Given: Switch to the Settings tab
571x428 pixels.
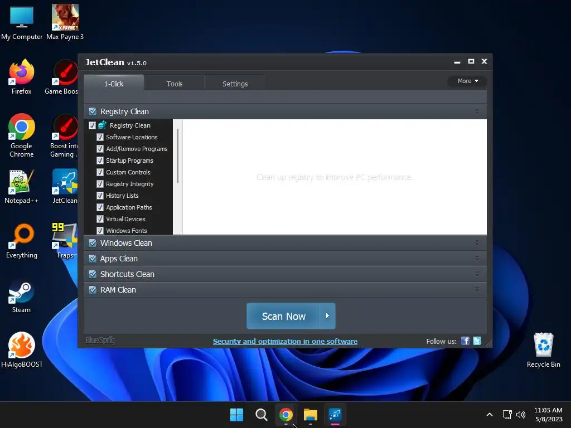Looking at the screenshot, I should (235, 84).
